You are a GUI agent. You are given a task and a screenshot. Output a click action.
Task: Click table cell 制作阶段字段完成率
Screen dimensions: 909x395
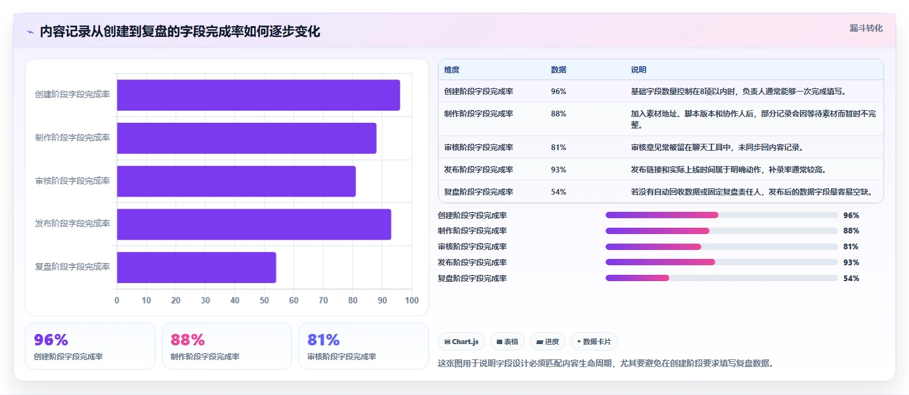coord(479,113)
